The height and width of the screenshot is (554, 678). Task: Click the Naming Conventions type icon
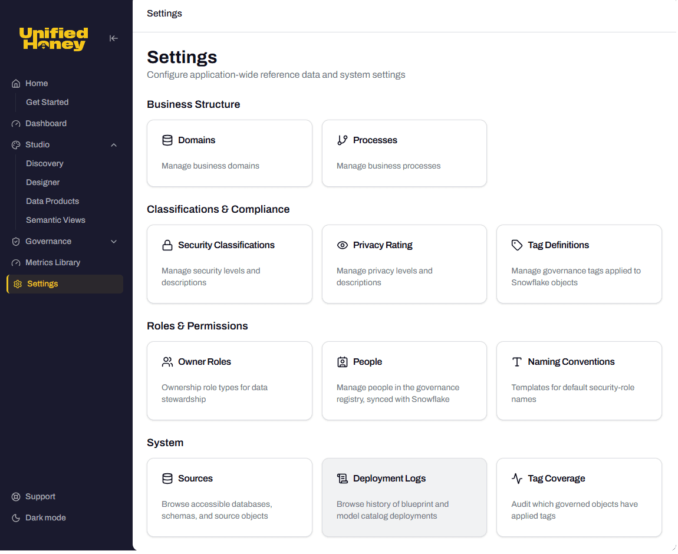pos(517,362)
